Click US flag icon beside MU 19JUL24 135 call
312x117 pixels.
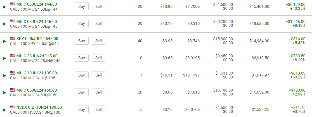13,73
